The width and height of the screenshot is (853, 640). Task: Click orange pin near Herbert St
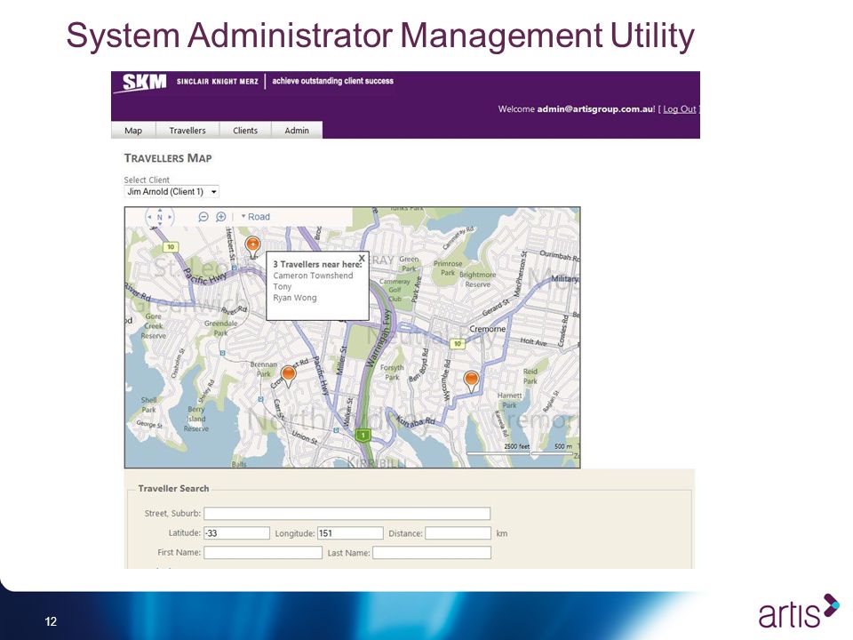[252, 246]
